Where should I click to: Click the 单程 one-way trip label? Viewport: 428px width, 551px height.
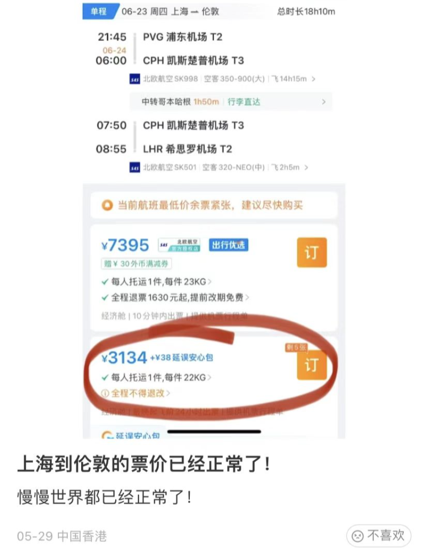[99, 12]
